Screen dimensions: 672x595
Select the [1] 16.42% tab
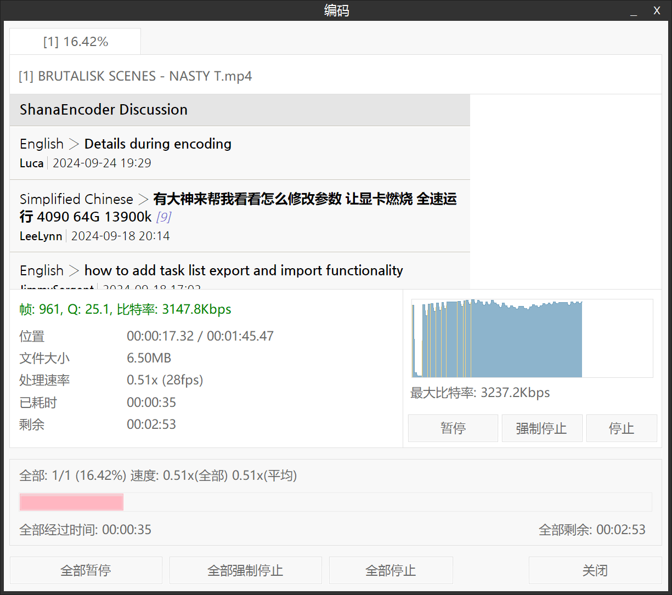pos(75,42)
